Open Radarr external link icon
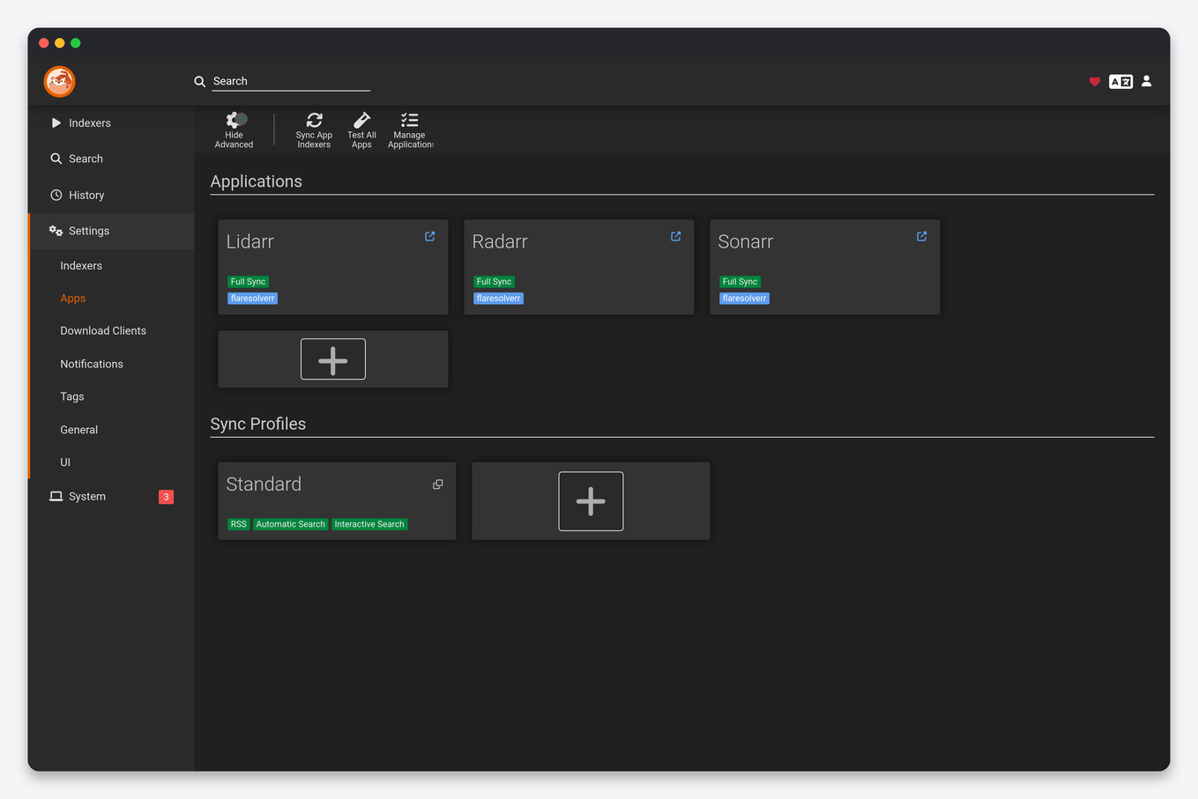This screenshot has width=1198, height=799. [x=676, y=236]
